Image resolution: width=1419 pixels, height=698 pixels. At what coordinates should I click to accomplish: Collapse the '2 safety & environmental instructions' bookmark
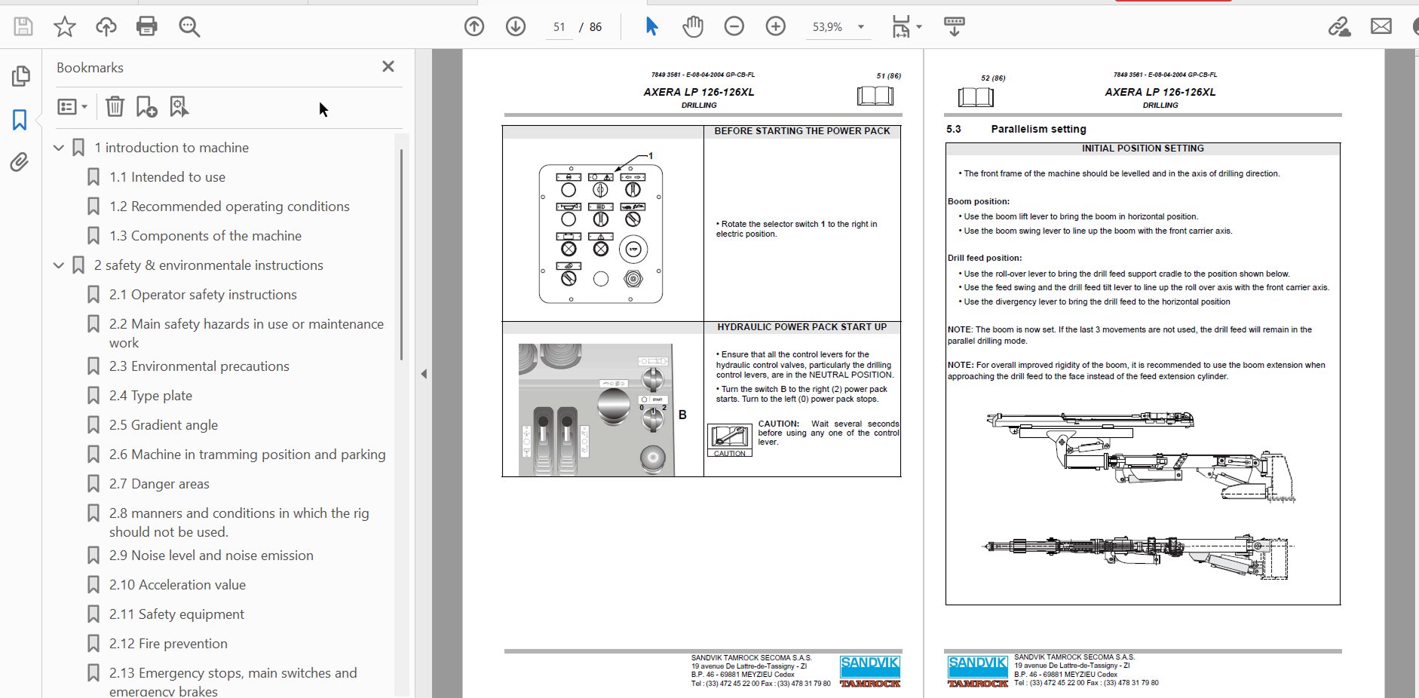pos(59,265)
